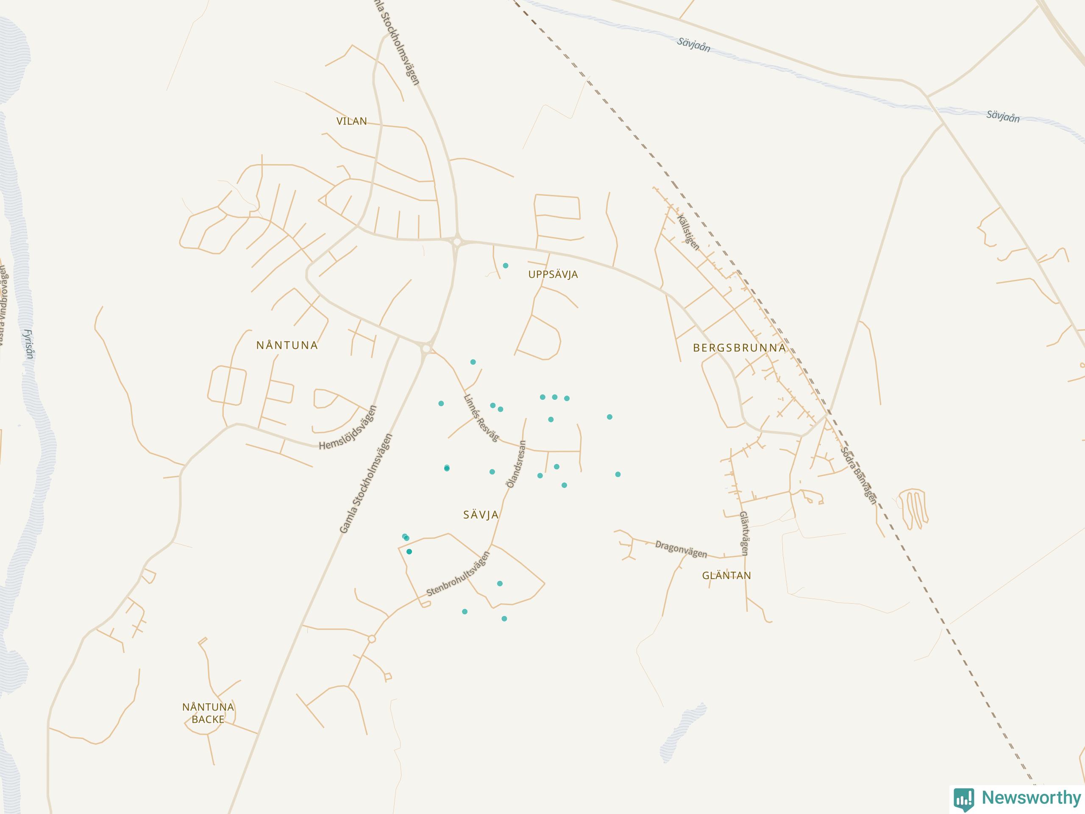Select the Fyrisån river label
This screenshot has height=814, width=1085.
click(28, 343)
